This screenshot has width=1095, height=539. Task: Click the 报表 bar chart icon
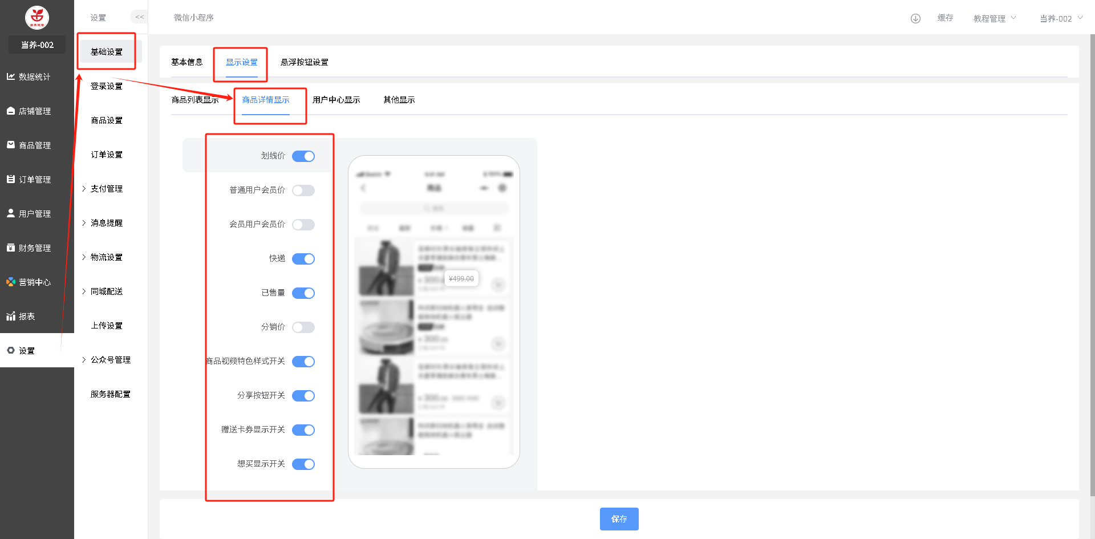click(x=11, y=316)
